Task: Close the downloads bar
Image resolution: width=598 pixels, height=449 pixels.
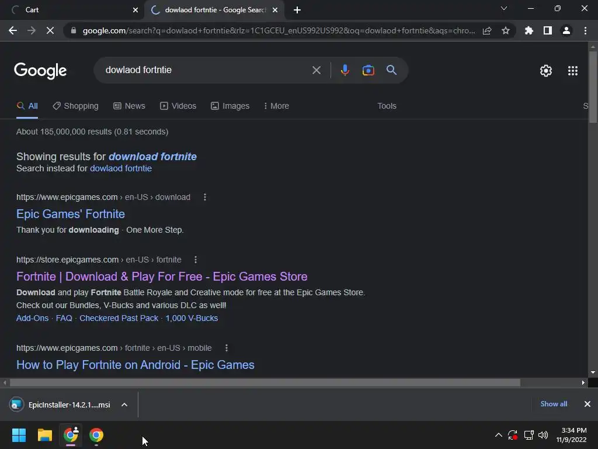Action: [587, 404]
